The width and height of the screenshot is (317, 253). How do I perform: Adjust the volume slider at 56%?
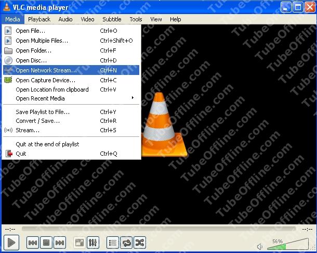(288, 244)
